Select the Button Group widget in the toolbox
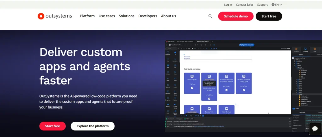Screen dimensions: 322x137 [175, 106]
